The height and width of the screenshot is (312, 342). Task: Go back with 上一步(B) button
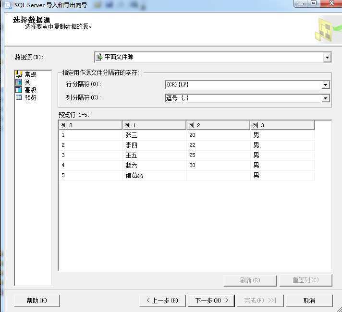click(162, 300)
